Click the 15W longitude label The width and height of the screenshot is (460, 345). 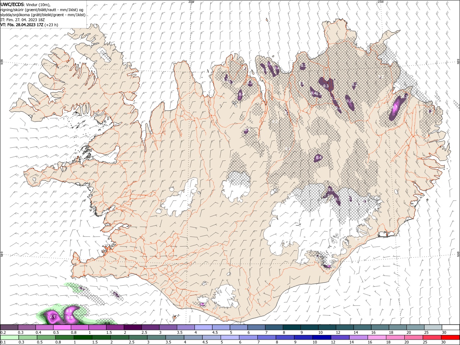pyautogui.click(x=381, y=2)
